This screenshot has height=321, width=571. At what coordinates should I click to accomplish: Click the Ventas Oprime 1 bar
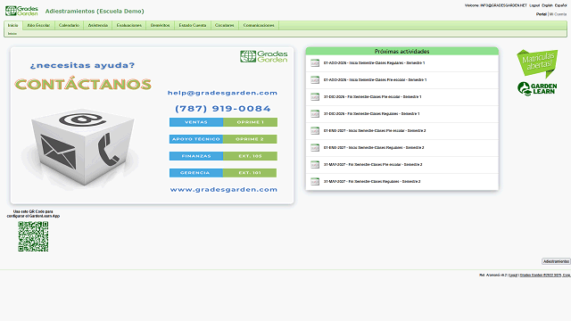pos(223,122)
